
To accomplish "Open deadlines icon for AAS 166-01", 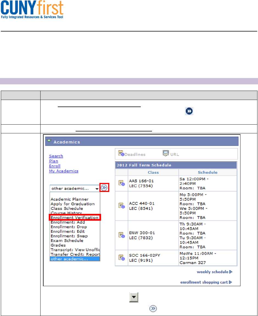I will 121,183.
